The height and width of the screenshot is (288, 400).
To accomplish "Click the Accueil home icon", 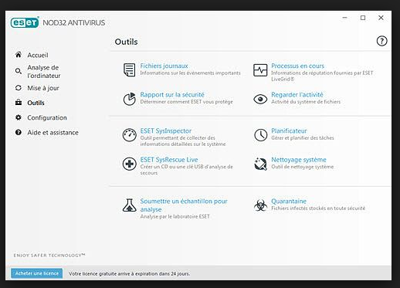I will [19, 55].
